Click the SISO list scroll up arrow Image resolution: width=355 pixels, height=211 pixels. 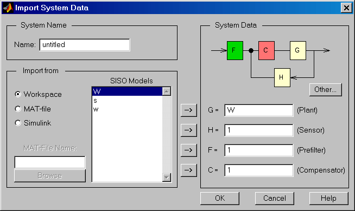click(x=167, y=91)
